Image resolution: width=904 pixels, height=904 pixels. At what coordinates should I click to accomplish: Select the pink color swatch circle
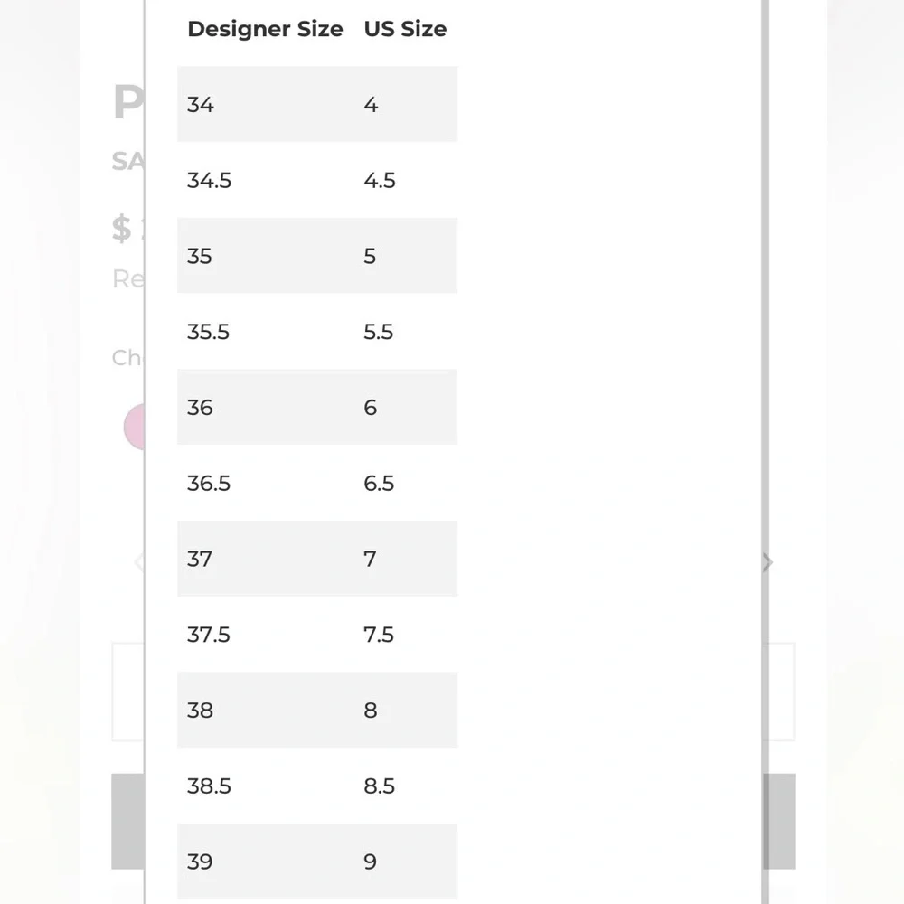click(x=134, y=427)
